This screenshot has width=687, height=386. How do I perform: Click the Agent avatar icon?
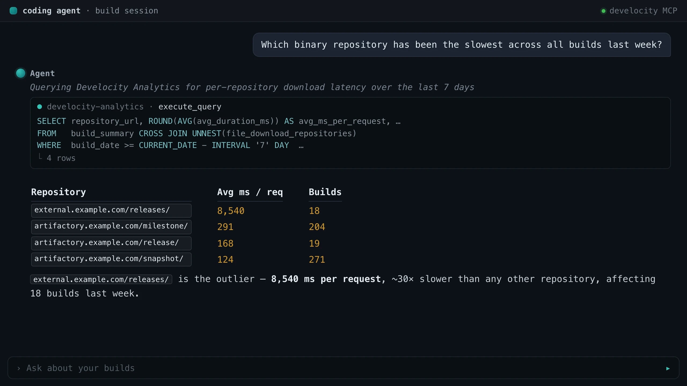[21, 73]
